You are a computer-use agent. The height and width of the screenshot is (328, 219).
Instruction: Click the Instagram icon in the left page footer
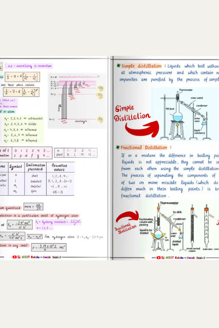pyautogui.click(x=19, y=257)
